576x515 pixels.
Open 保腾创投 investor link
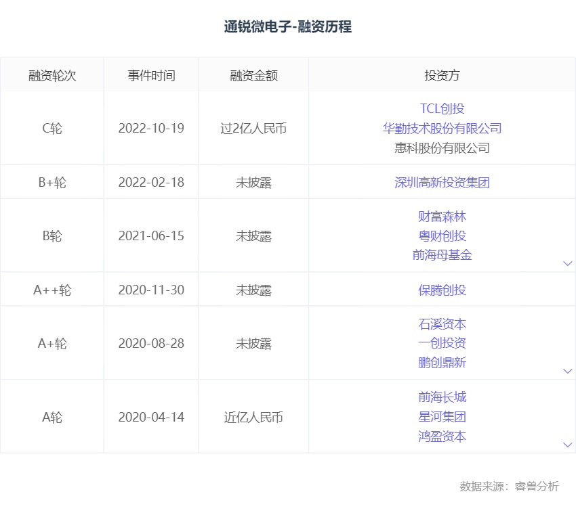click(x=442, y=290)
